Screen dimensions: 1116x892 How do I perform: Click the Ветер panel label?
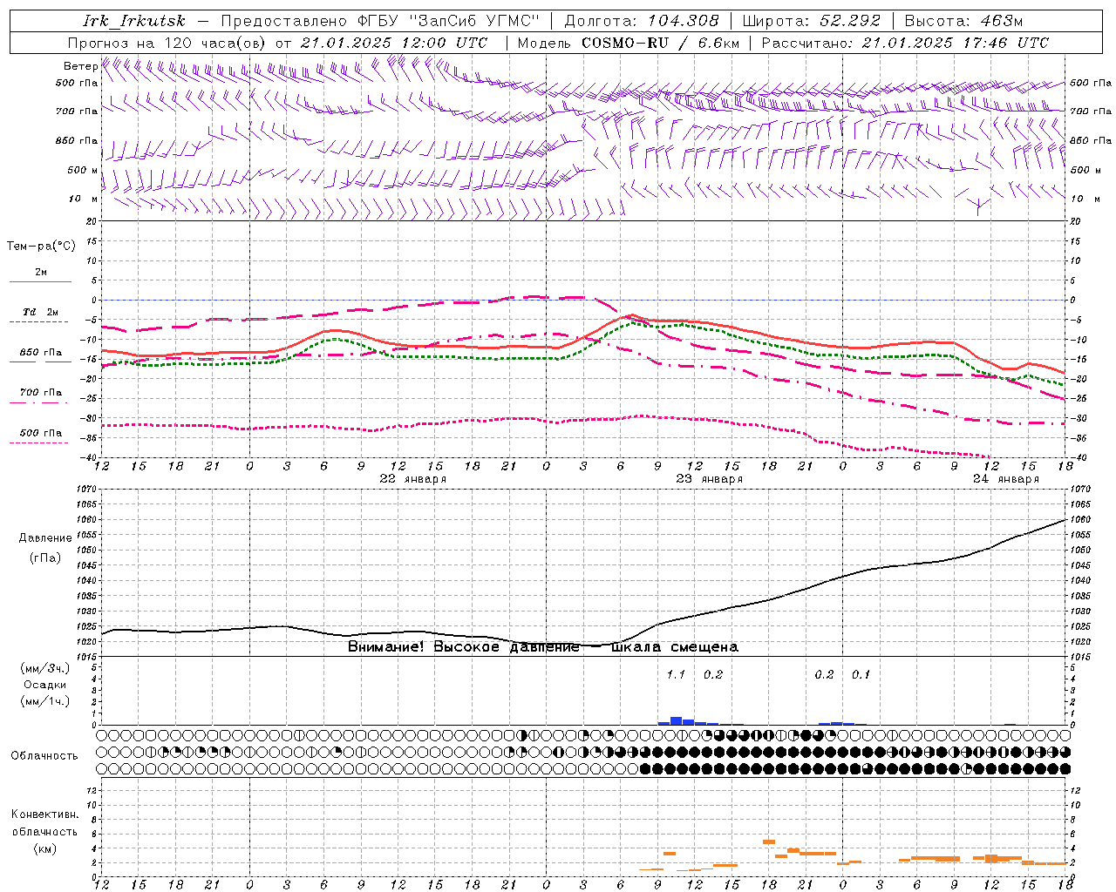80,66
